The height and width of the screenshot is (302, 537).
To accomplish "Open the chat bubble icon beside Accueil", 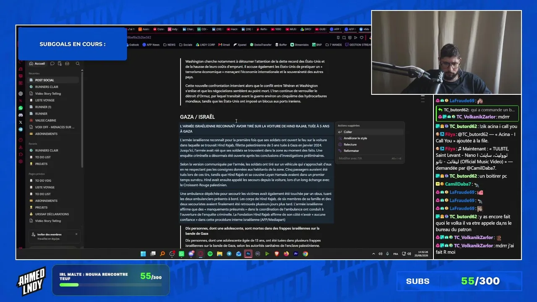I will [52, 64].
